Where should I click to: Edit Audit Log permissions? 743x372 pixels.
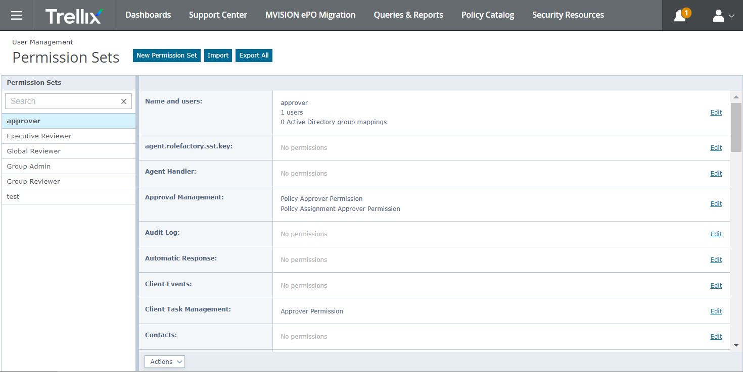tap(716, 234)
